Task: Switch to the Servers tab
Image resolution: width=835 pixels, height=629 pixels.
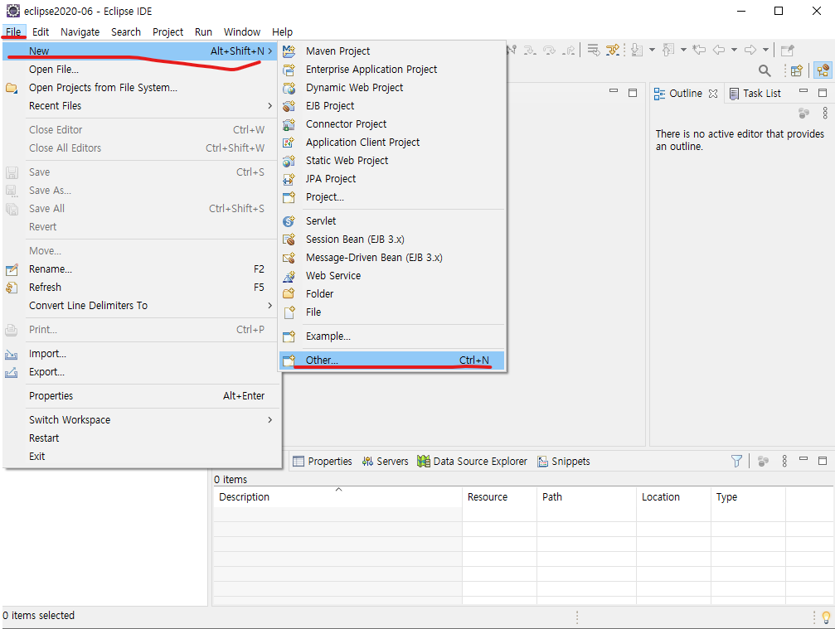Action: (x=385, y=462)
